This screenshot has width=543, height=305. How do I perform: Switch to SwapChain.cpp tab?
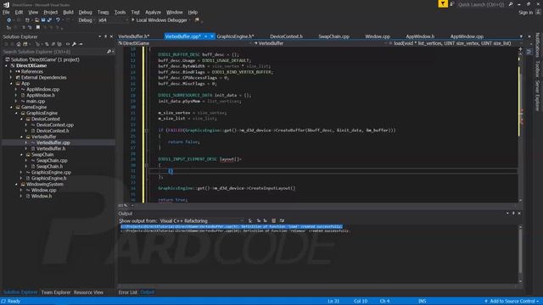pyautogui.click(x=333, y=36)
